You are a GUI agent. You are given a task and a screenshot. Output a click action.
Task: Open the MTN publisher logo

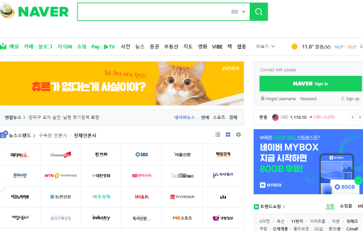pyautogui.click(x=61, y=175)
